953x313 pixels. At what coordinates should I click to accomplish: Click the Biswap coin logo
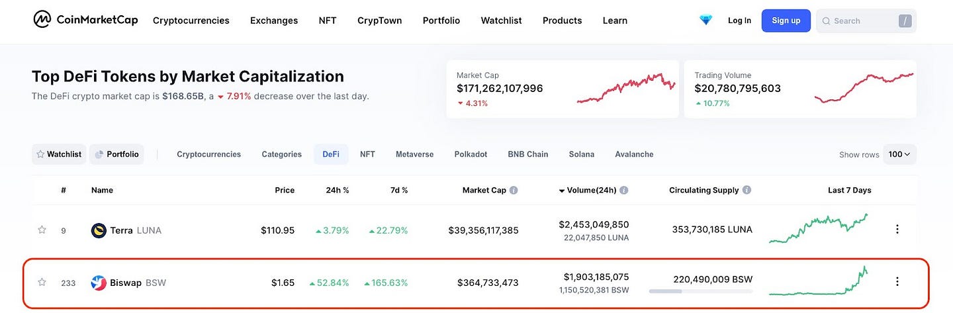[99, 283]
